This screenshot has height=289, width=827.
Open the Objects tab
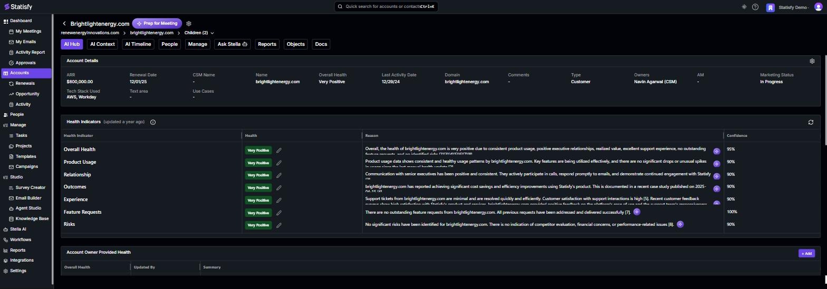click(295, 44)
